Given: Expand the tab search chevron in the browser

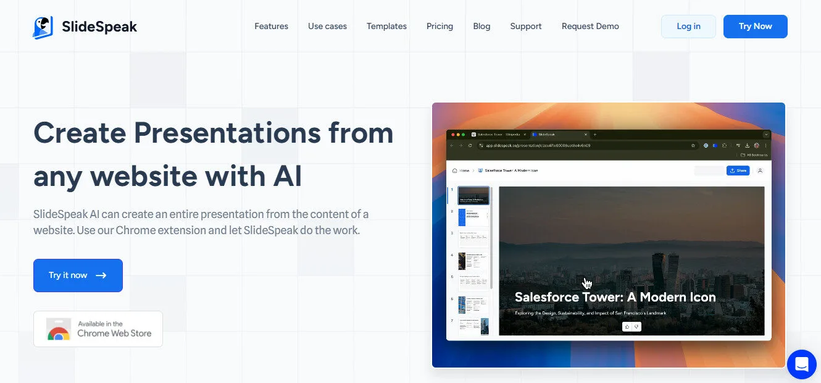Looking at the screenshot, I should tap(766, 135).
